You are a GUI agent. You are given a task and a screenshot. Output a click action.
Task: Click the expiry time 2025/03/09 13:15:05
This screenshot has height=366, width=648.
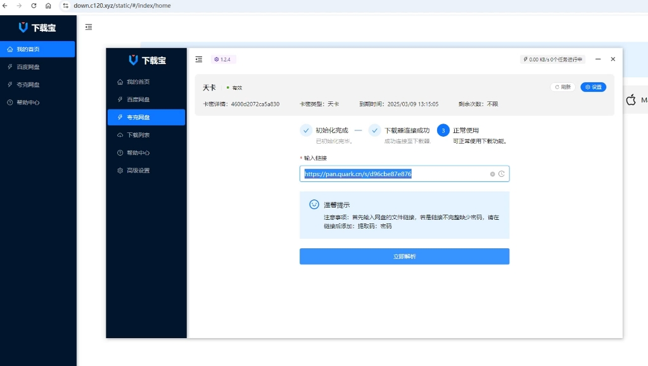(413, 104)
